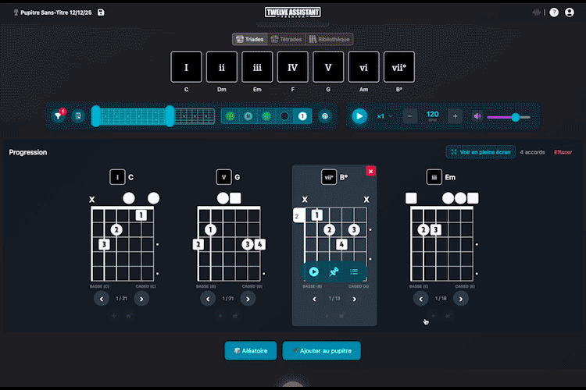Play the B° chord preview
Image resolution: width=586 pixels, height=390 pixels.
pos(314,271)
